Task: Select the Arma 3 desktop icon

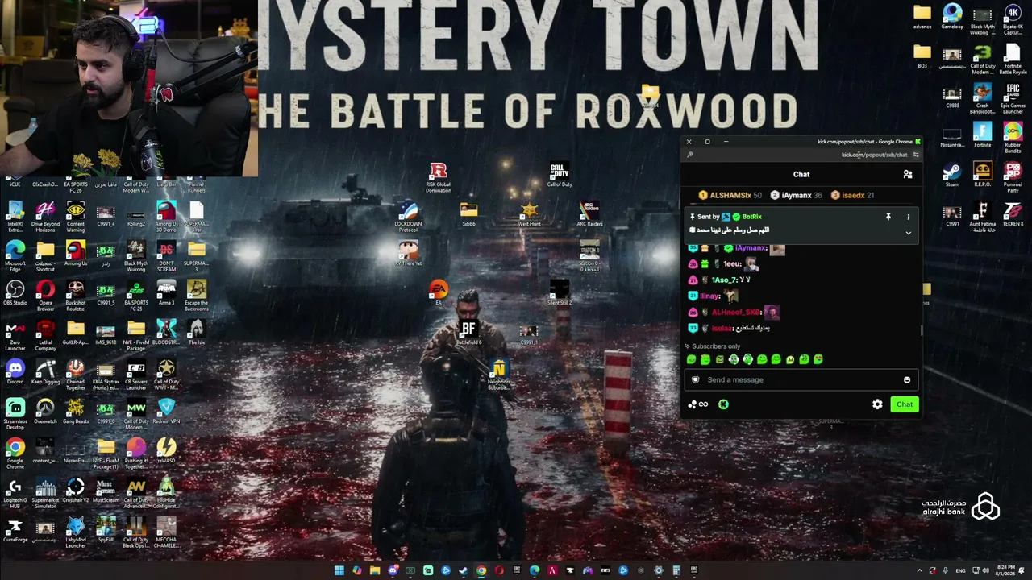Action: click(166, 292)
